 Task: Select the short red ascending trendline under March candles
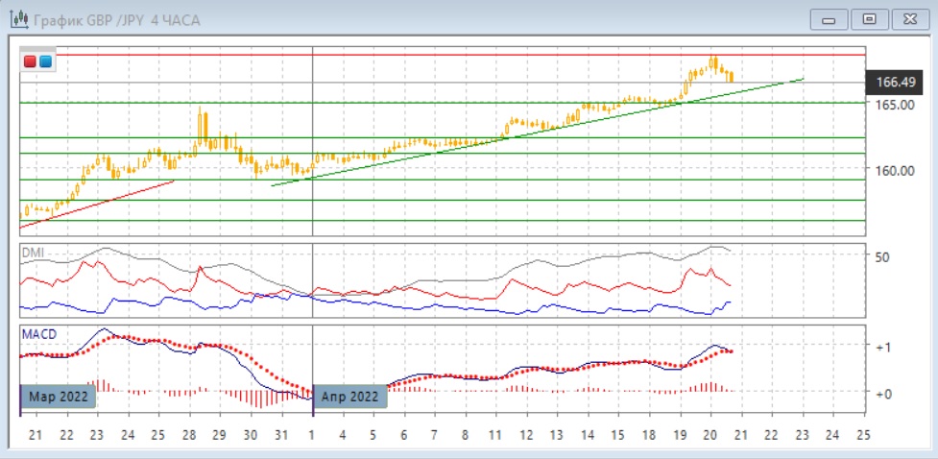click(97, 205)
